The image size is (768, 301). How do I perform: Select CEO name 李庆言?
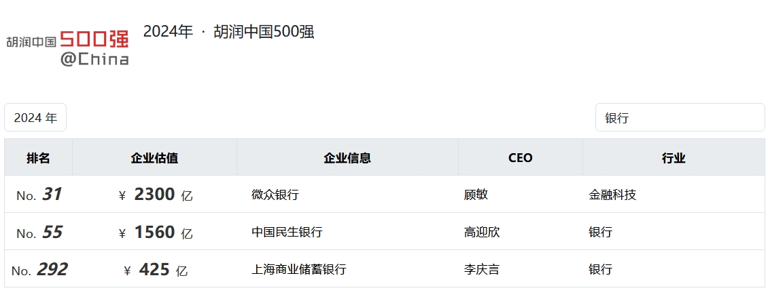pyautogui.click(x=481, y=269)
